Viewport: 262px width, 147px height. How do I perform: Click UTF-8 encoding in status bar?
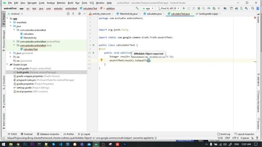pos(235,138)
